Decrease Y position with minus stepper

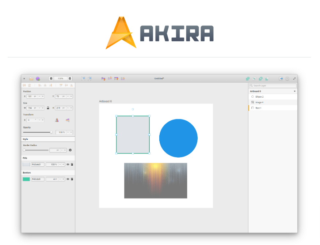[68, 96]
